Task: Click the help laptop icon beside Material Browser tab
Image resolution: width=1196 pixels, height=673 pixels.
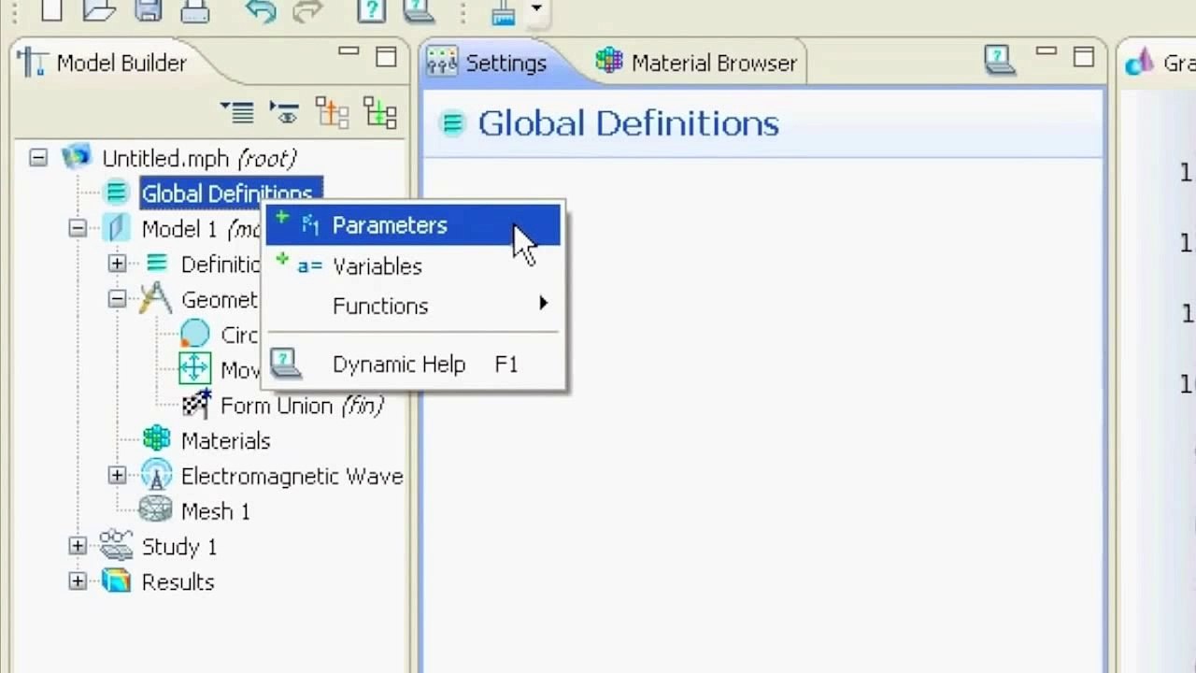Action: pos(1000,61)
